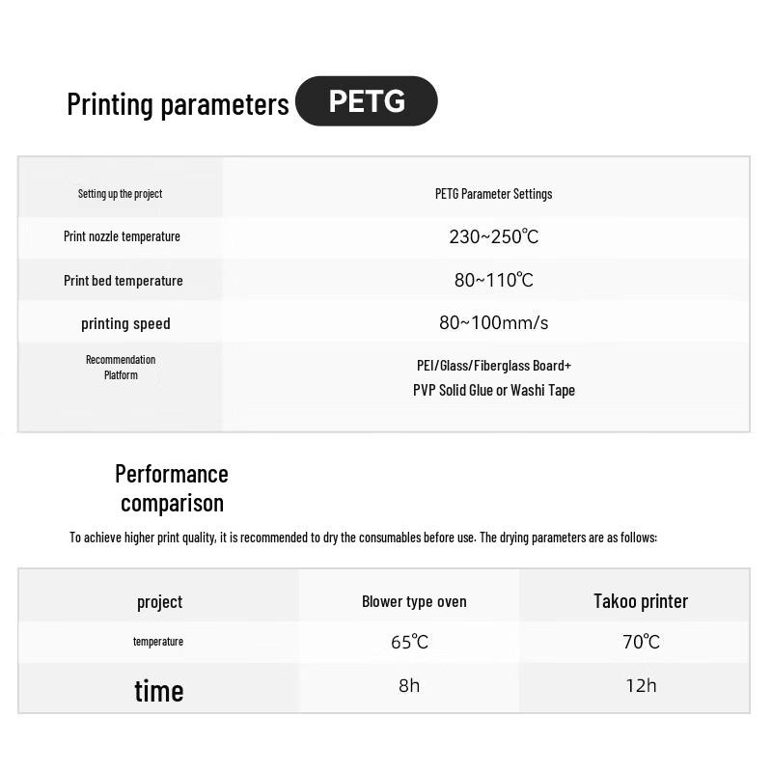Click the Printing parameters heading
Image resolution: width=772 pixels, height=772 pixels.
(x=178, y=104)
